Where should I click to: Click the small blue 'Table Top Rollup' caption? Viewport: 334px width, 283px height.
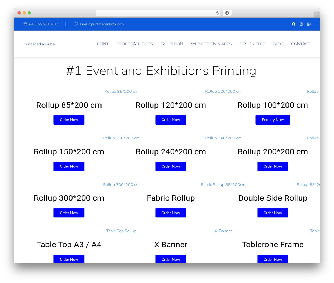click(121, 231)
